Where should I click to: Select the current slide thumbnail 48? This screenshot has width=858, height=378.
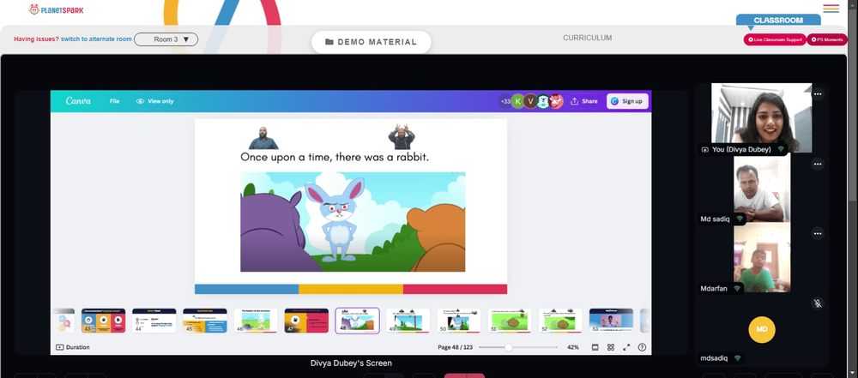pyautogui.click(x=357, y=321)
